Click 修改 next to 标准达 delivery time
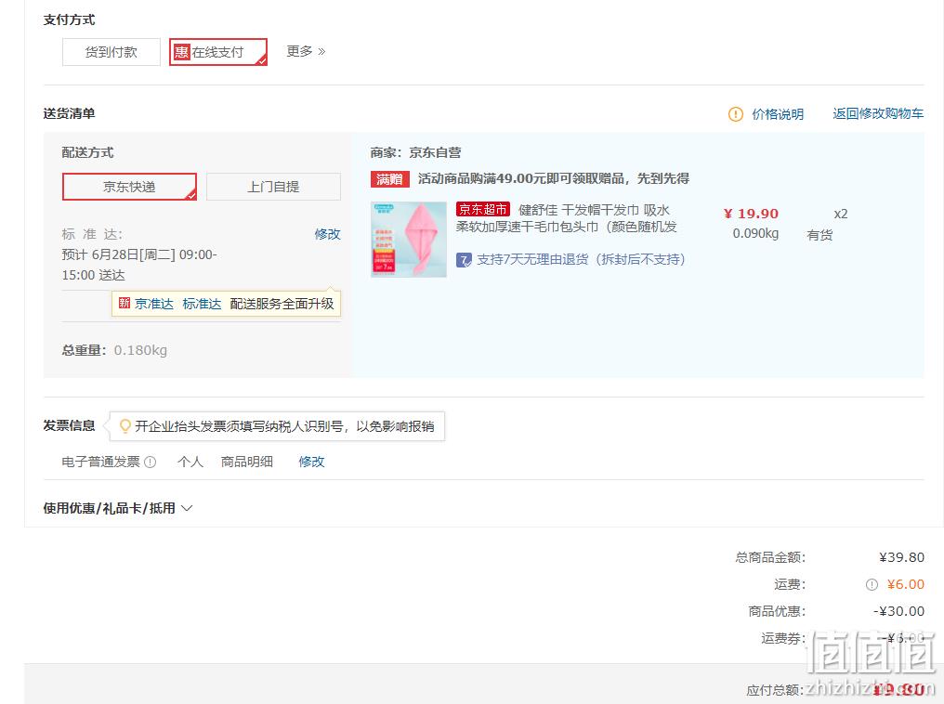944x704 pixels. click(327, 233)
